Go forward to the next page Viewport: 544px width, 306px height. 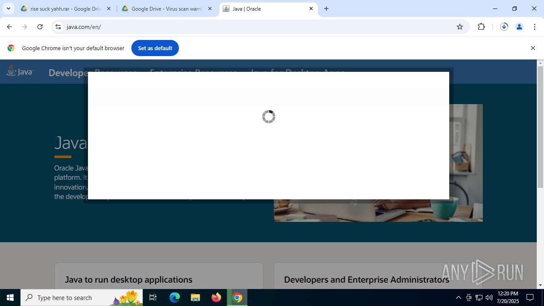[25, 27]
